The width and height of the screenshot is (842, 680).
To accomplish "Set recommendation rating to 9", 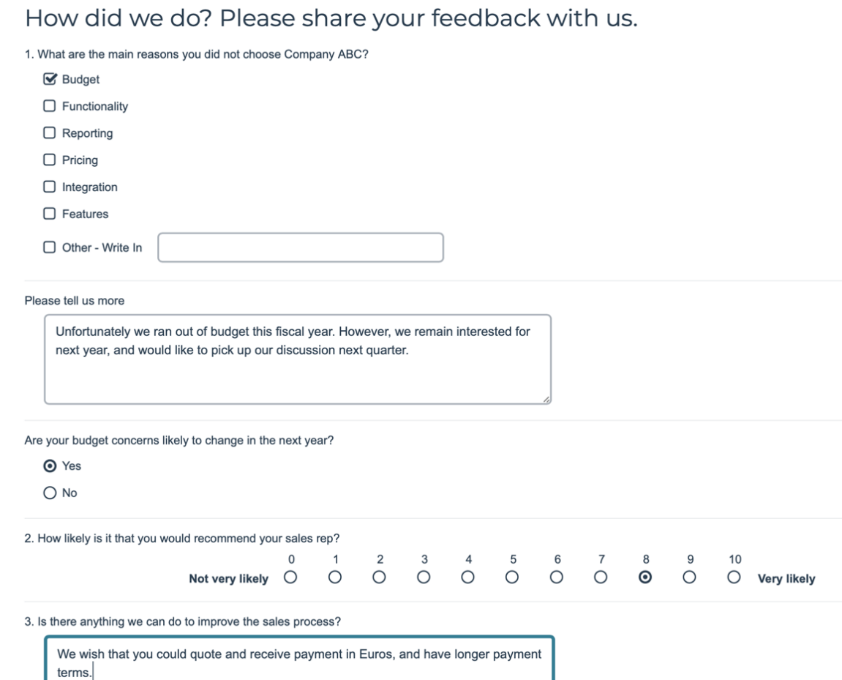I will 689,578.
